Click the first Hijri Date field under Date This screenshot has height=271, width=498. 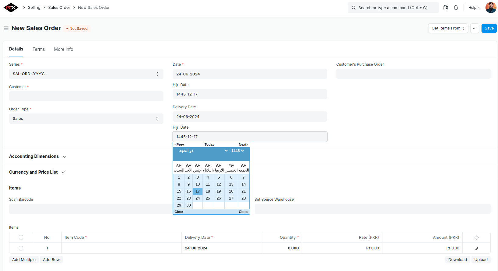point(250,94)
